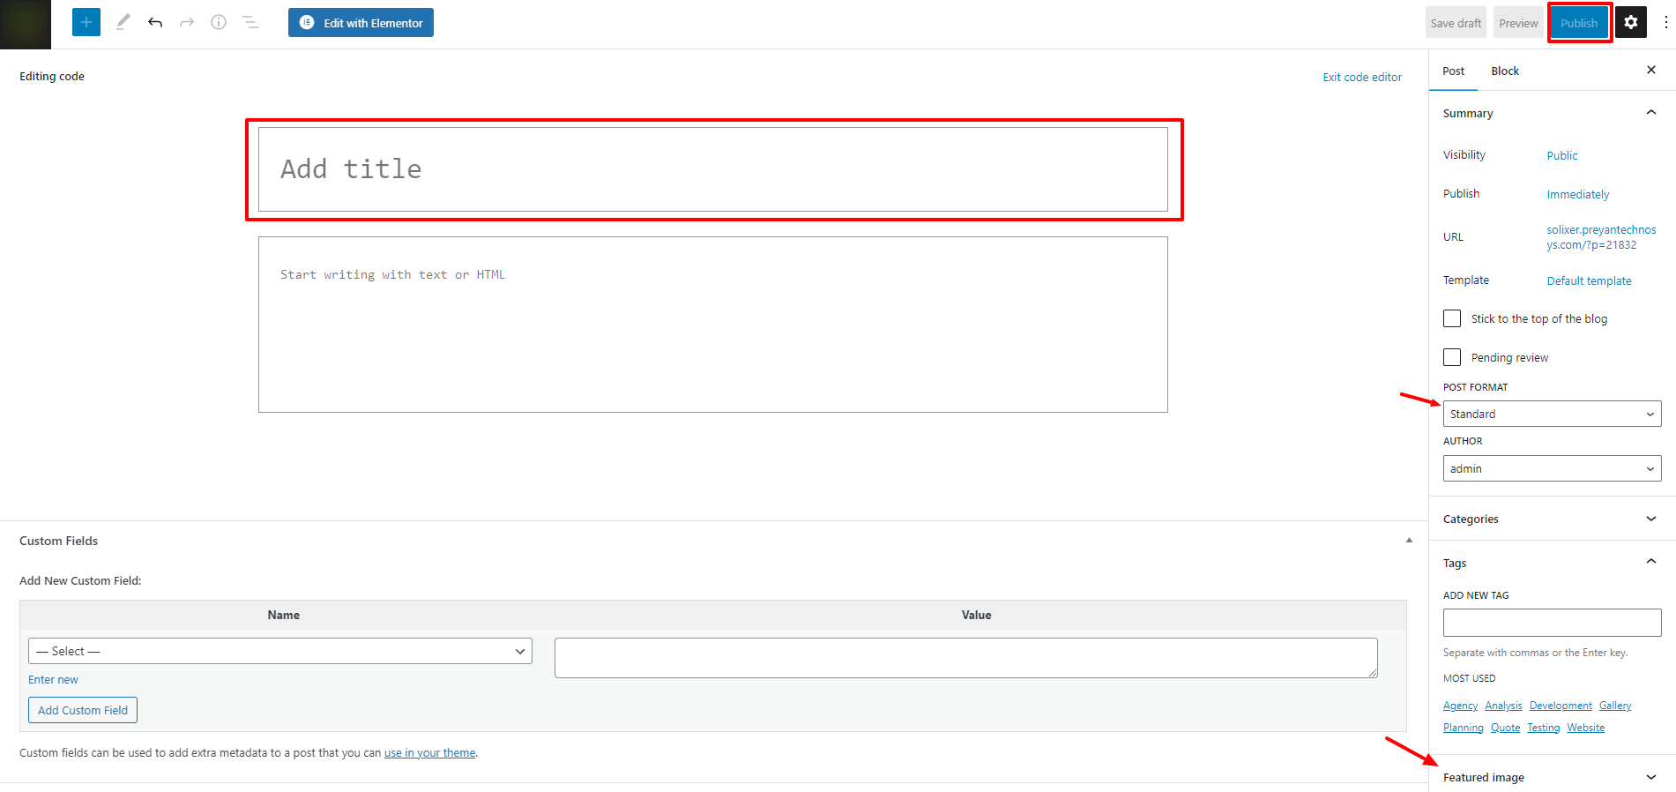The width and height of the screenshot is (1676, 792).
Task: Open the Post Format Standard dropdown
Action: point(1552,414)
